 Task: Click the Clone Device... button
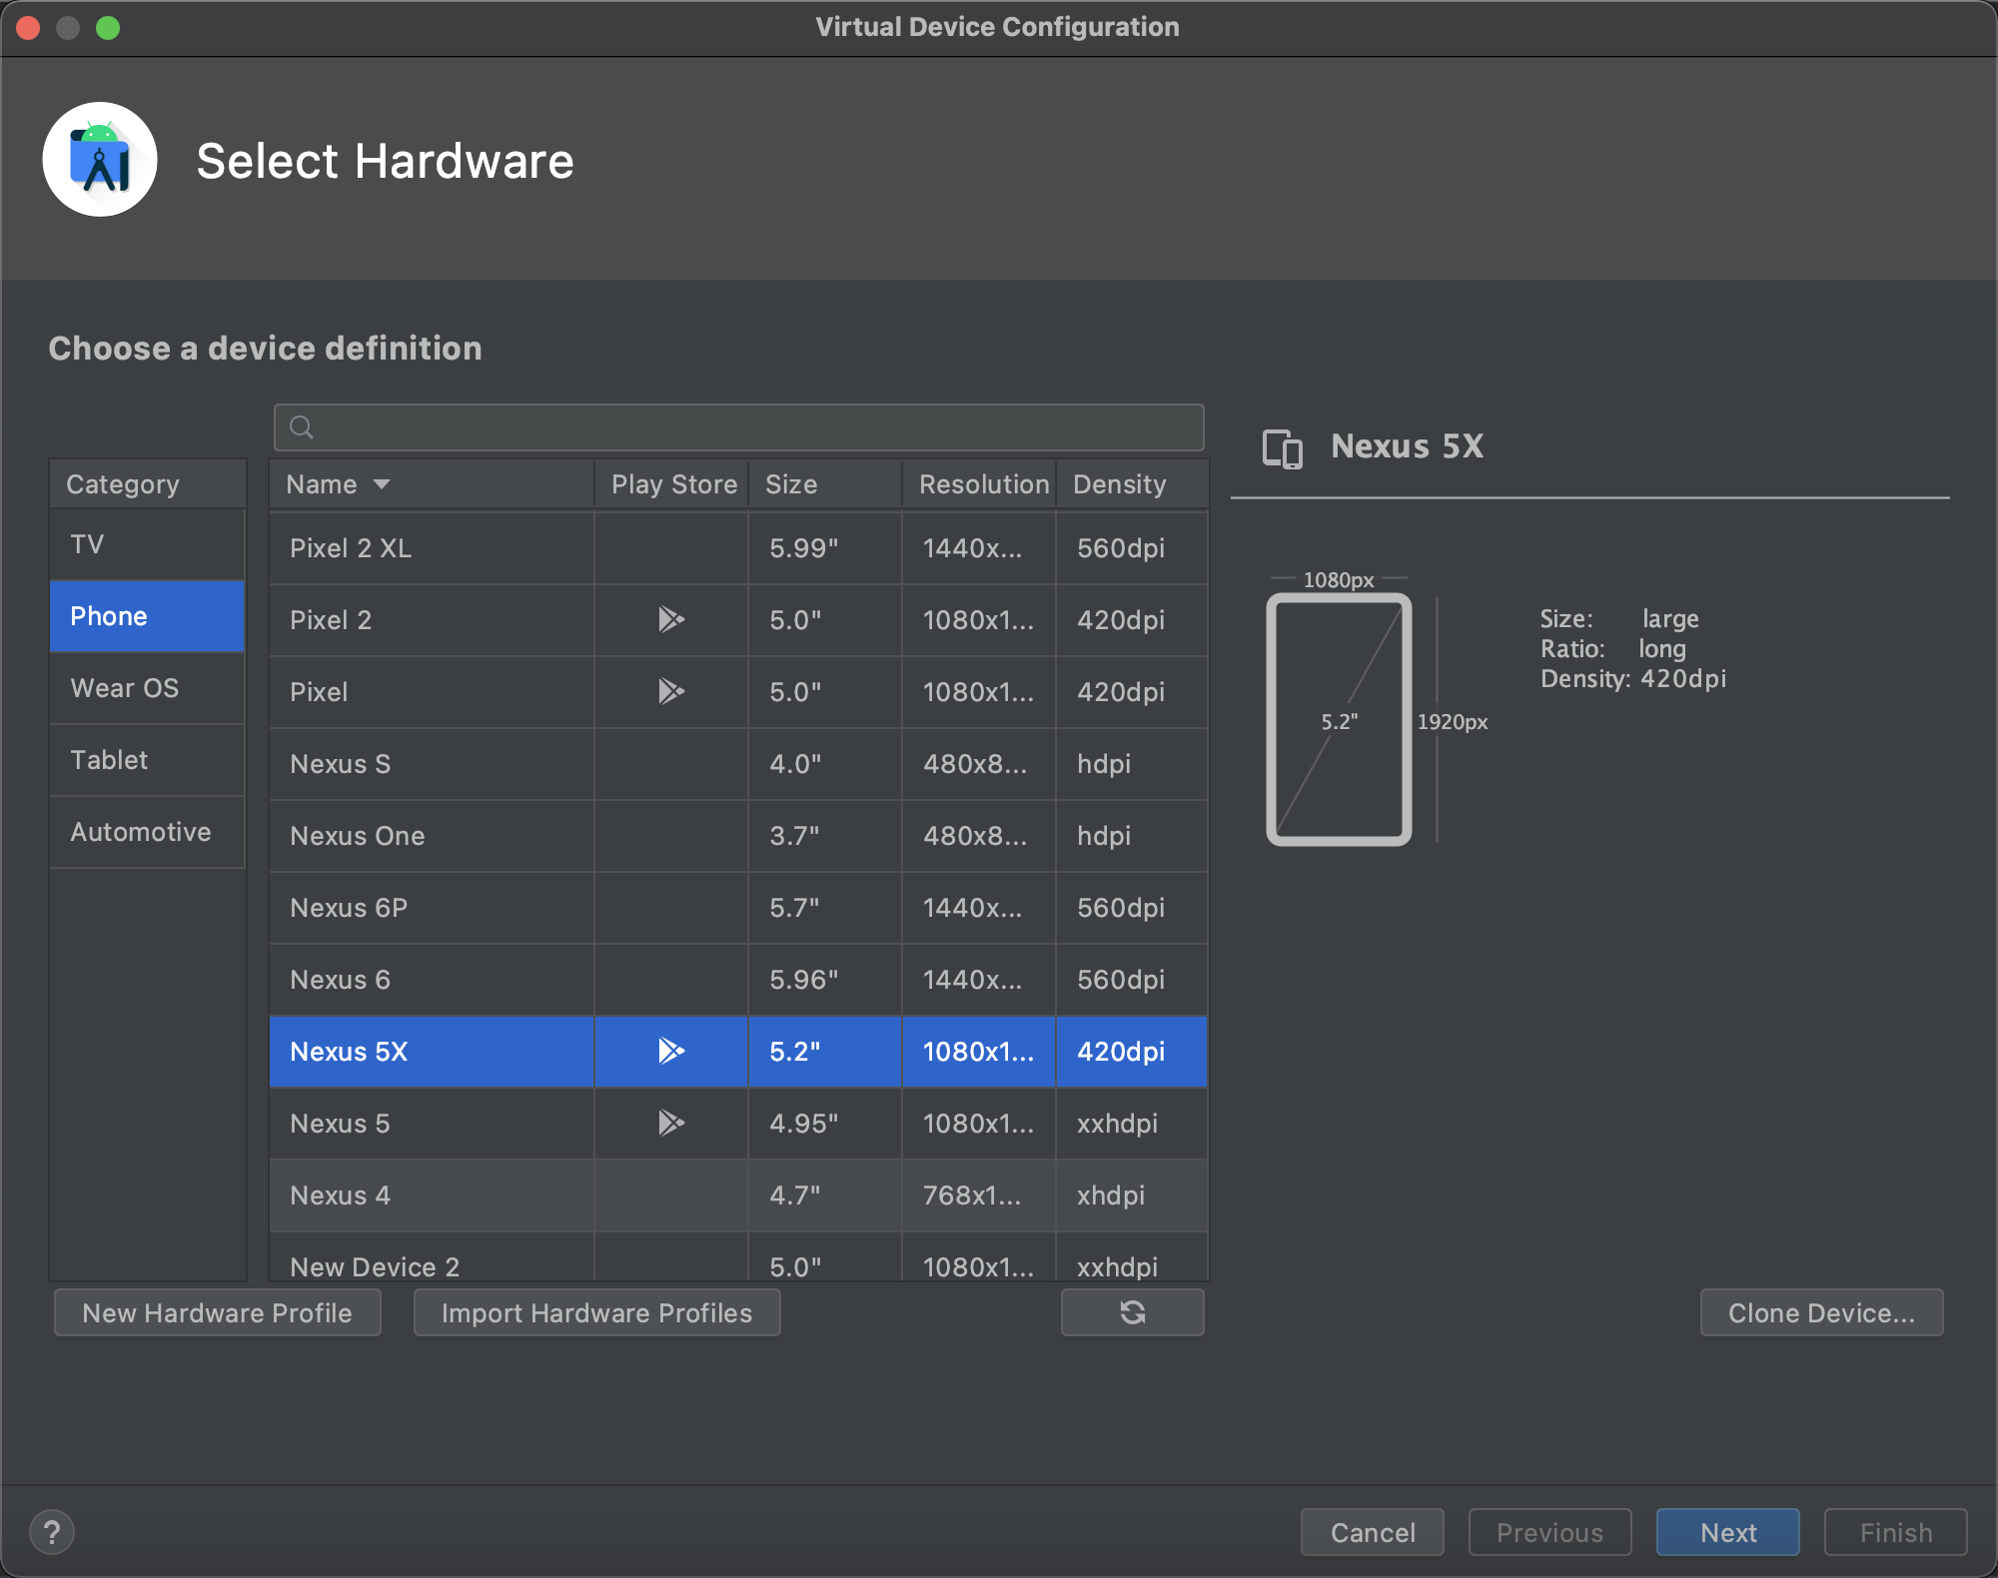(1822, 1312)
